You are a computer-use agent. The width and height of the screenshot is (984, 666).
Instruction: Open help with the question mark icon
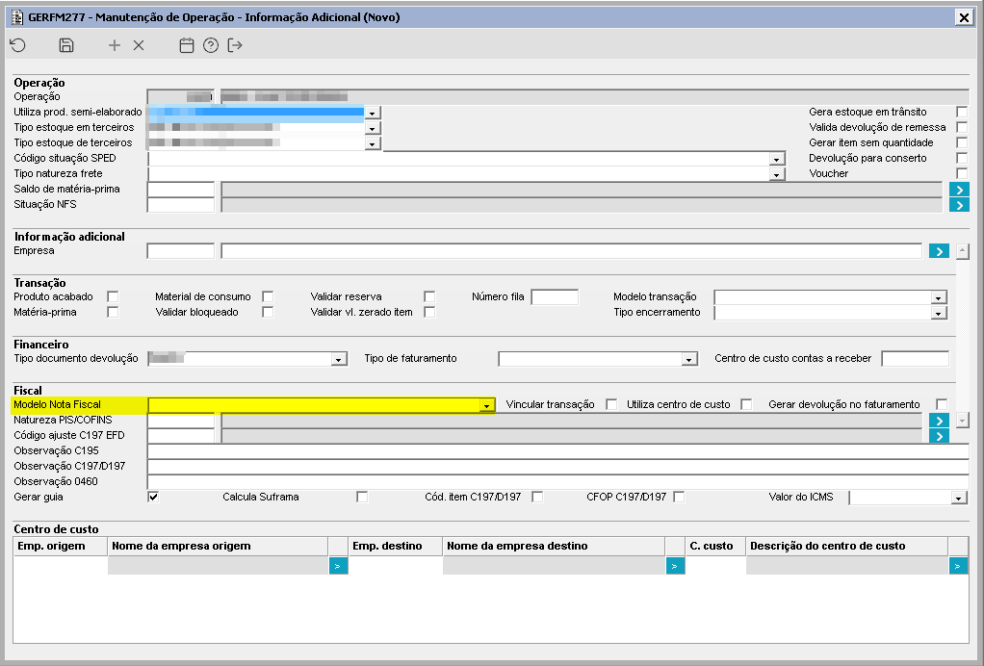tap(211, 45)
